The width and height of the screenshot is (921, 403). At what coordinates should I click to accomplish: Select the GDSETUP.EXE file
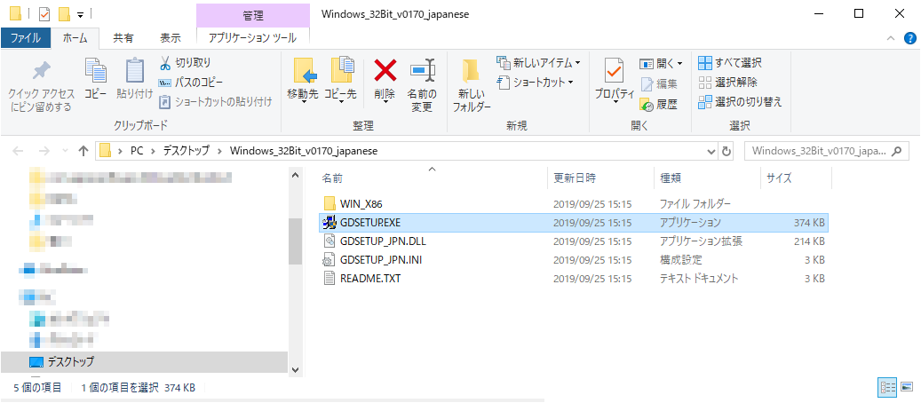574,223
